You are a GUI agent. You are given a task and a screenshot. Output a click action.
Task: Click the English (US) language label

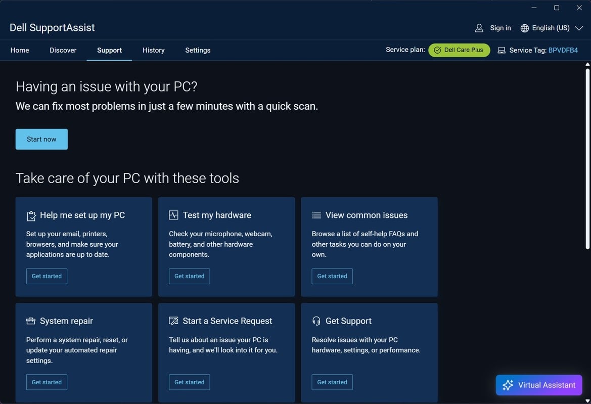click(551, 28)
